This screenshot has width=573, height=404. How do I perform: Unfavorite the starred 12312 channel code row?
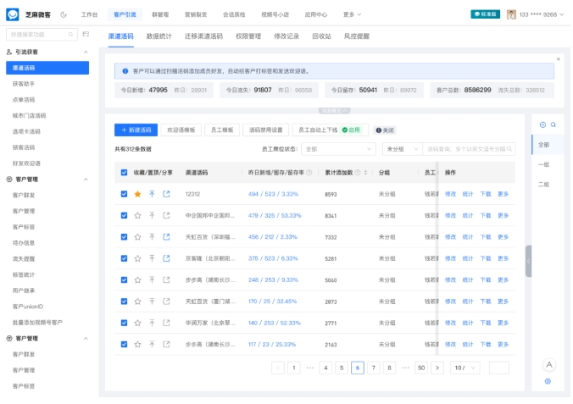(137, 194)
